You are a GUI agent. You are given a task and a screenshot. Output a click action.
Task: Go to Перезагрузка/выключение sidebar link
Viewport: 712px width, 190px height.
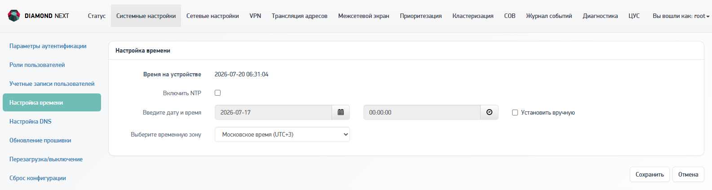(x=46, y=159)
